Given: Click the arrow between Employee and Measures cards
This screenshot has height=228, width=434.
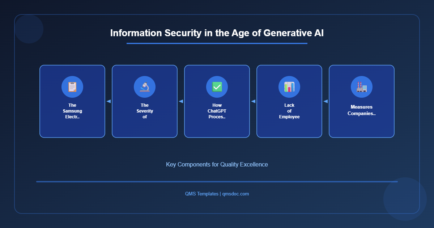Looking at the screenshot, I should [x=325, y=101].
